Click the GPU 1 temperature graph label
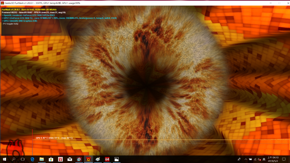 point(54,138)
